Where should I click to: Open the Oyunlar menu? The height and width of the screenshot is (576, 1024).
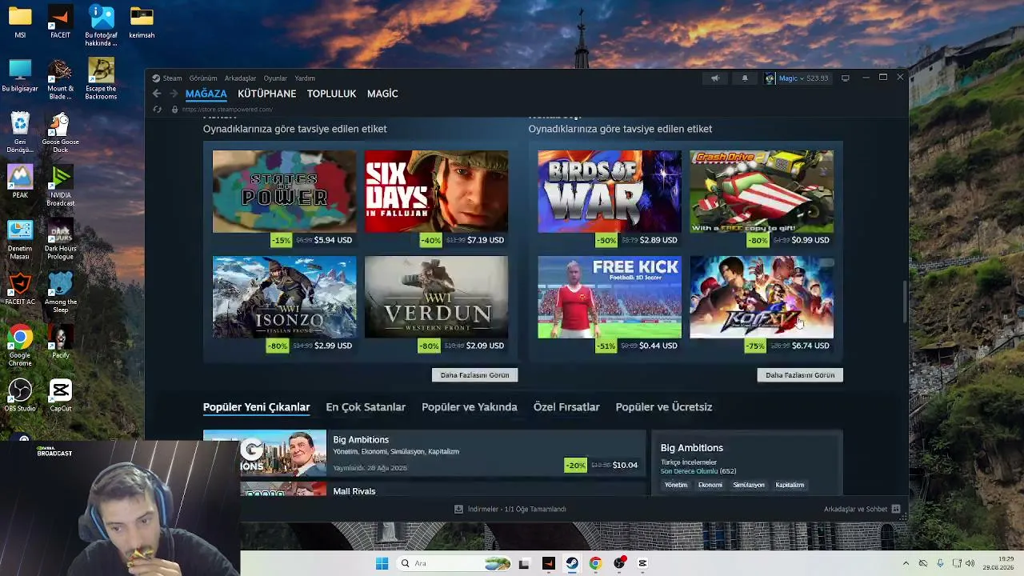(275, 78)
